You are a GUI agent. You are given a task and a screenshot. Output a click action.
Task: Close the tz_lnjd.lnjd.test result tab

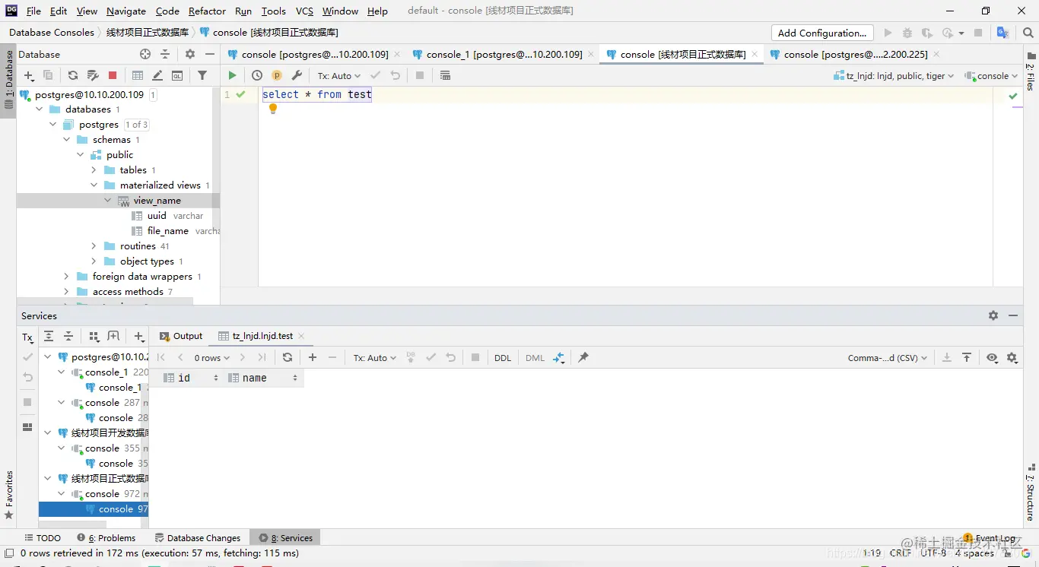pos(301,336)
